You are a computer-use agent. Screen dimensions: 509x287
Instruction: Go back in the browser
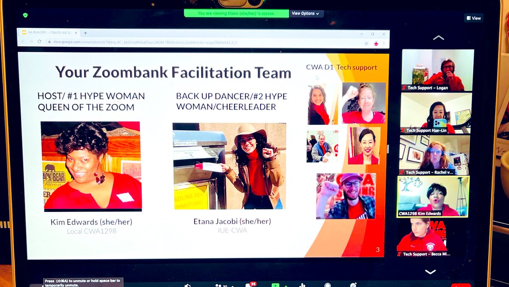(23, 42)
